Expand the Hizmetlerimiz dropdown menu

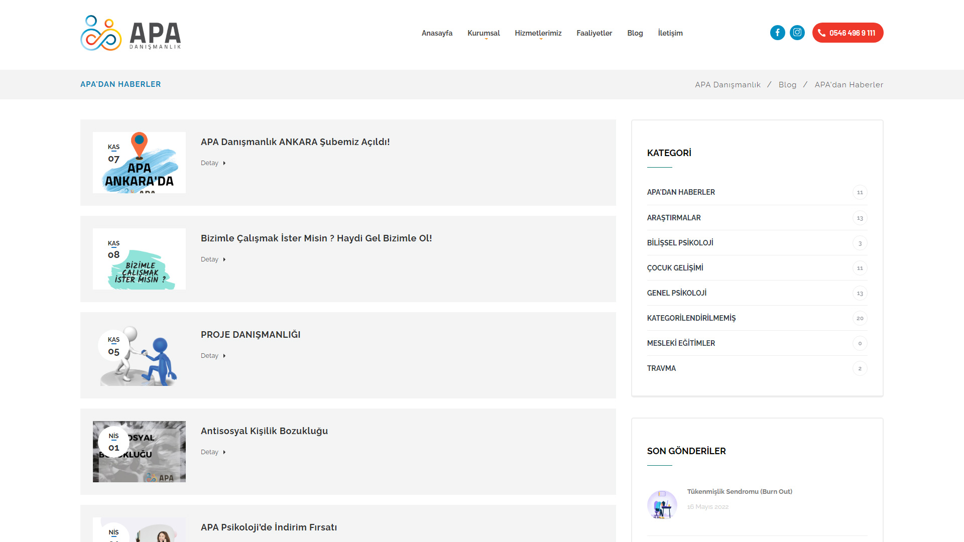538,33
